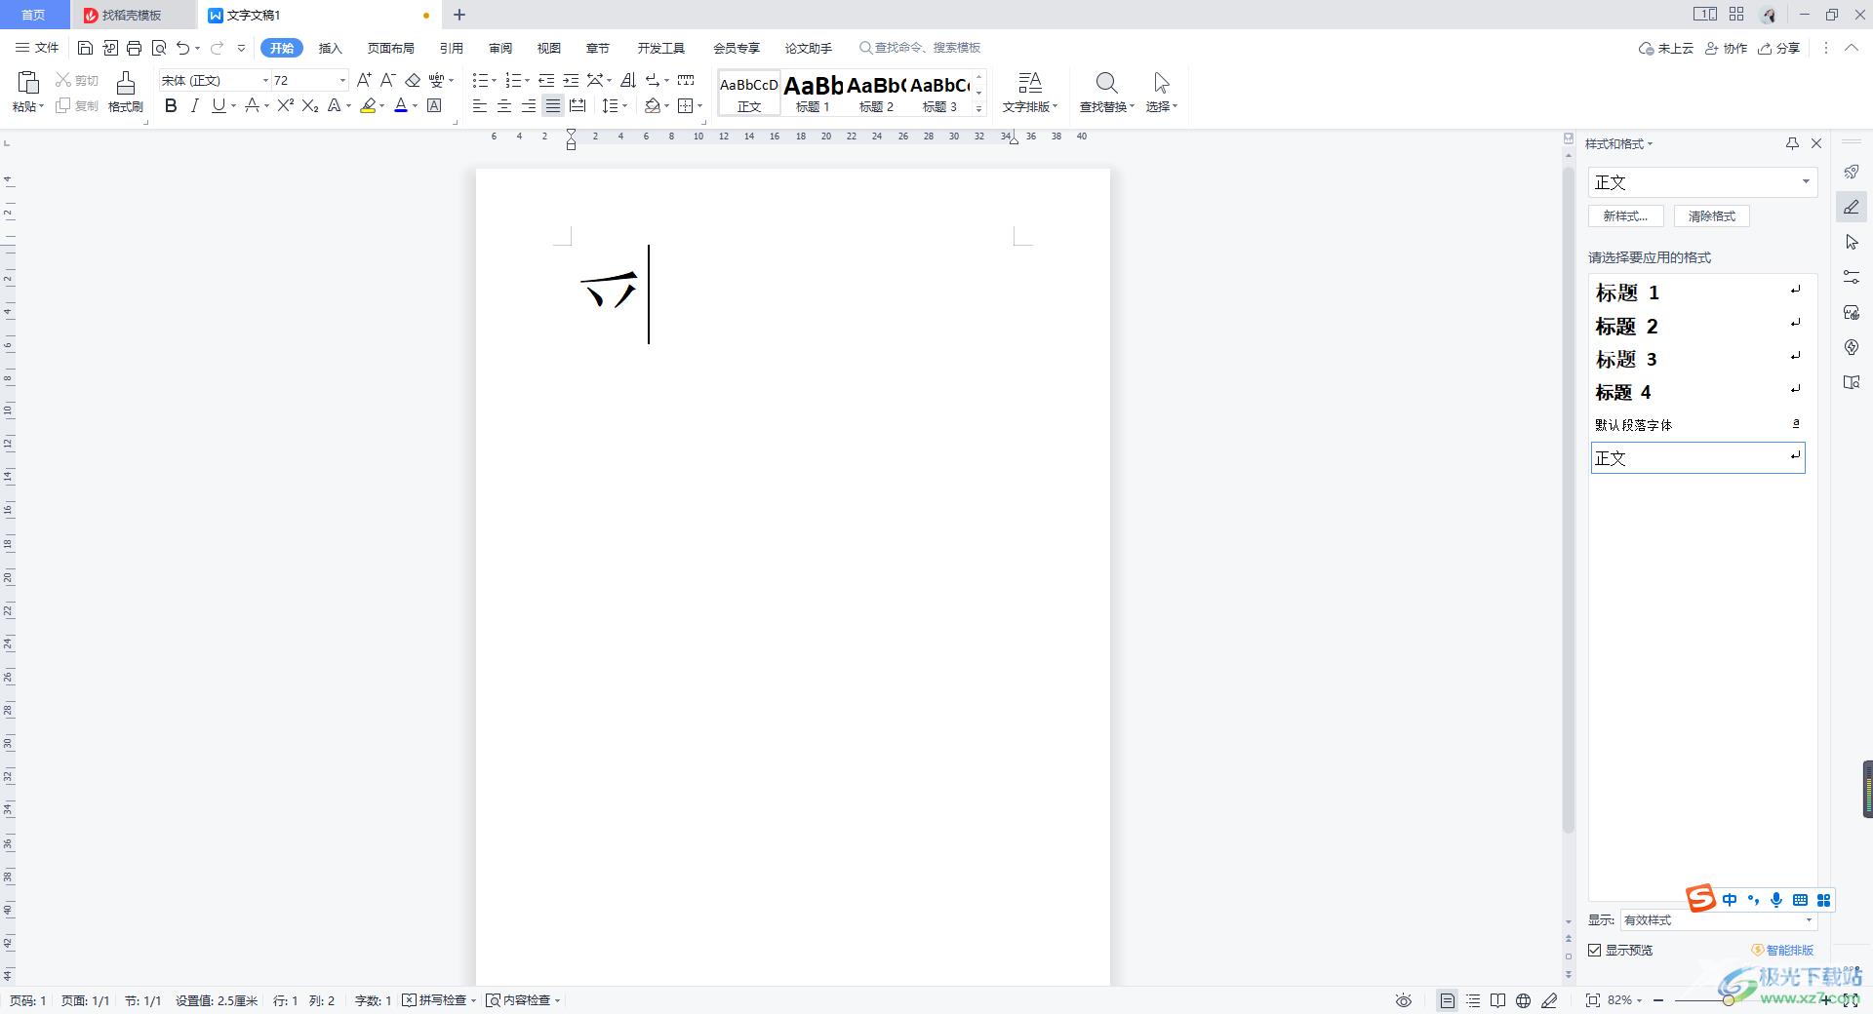Switch to the Page Layout (页面布局) tab
This screenshot has width=1873, height=1014.
pyautogui.click(x=391, y=48)
